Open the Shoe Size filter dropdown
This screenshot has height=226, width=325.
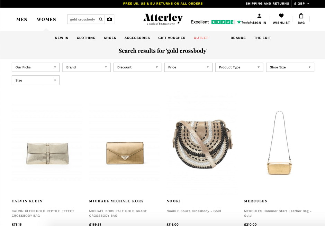tap(290, 67)
